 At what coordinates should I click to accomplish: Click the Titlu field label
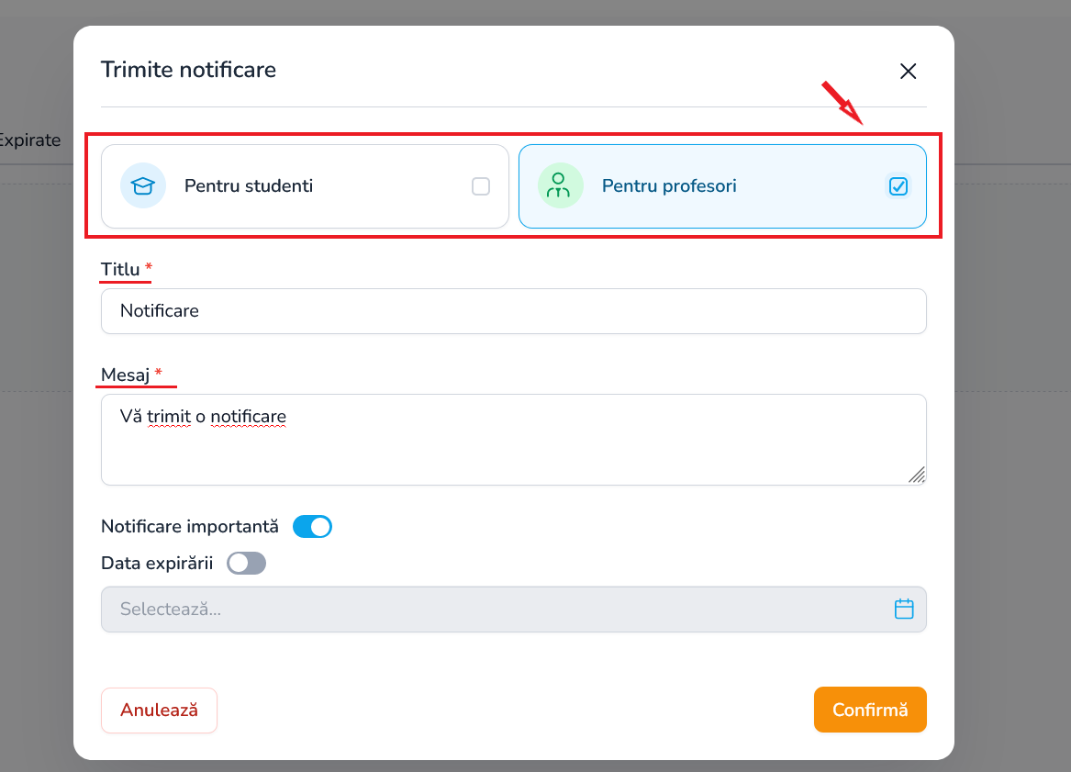(120, 269)
